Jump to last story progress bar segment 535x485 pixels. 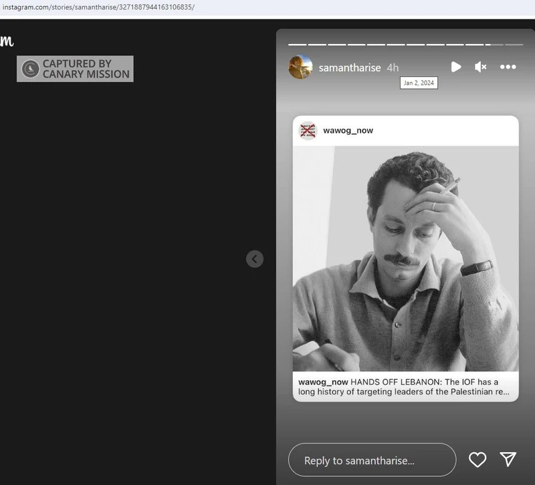(514, 45)
